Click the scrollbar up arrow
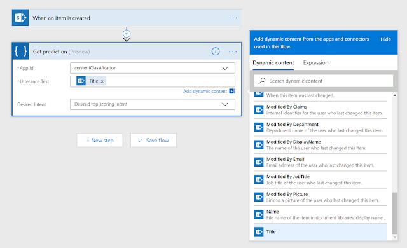The height and width of the screenshot is (248, 407). point(395,95)
